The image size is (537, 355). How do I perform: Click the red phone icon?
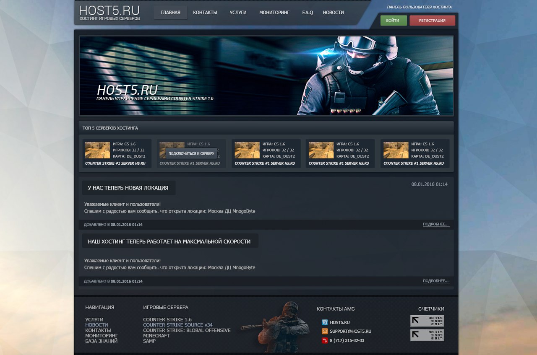325,340
